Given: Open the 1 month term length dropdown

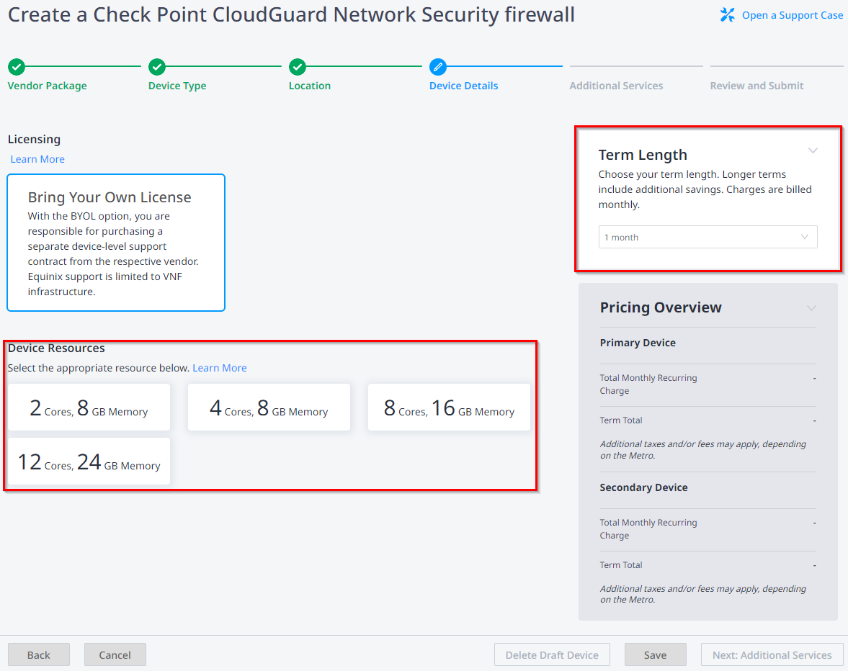Looking at the screenshot, I should [x=708, y=237].
